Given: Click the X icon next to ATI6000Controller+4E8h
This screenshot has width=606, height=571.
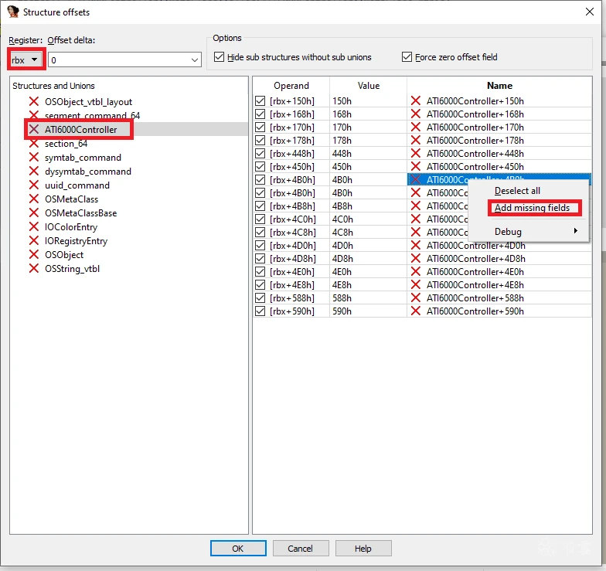Looking at the screenshot, I should pyautogui.click(x=416, y=284).
